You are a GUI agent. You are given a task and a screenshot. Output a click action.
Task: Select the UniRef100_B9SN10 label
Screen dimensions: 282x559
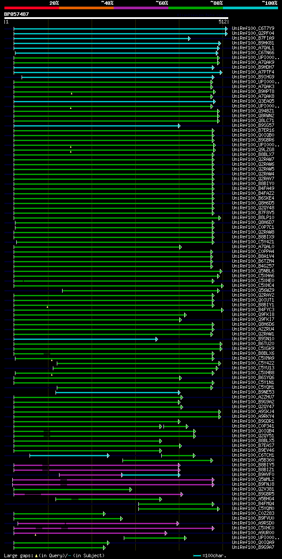pos(254,339)
